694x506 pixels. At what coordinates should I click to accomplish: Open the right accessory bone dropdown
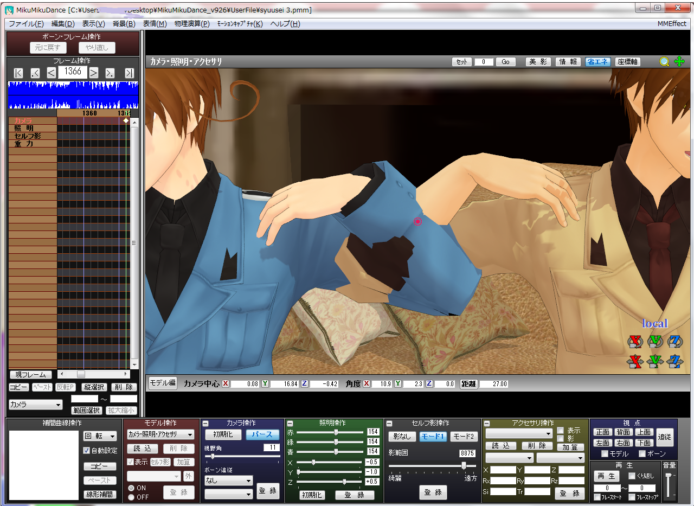pos(561,458)
